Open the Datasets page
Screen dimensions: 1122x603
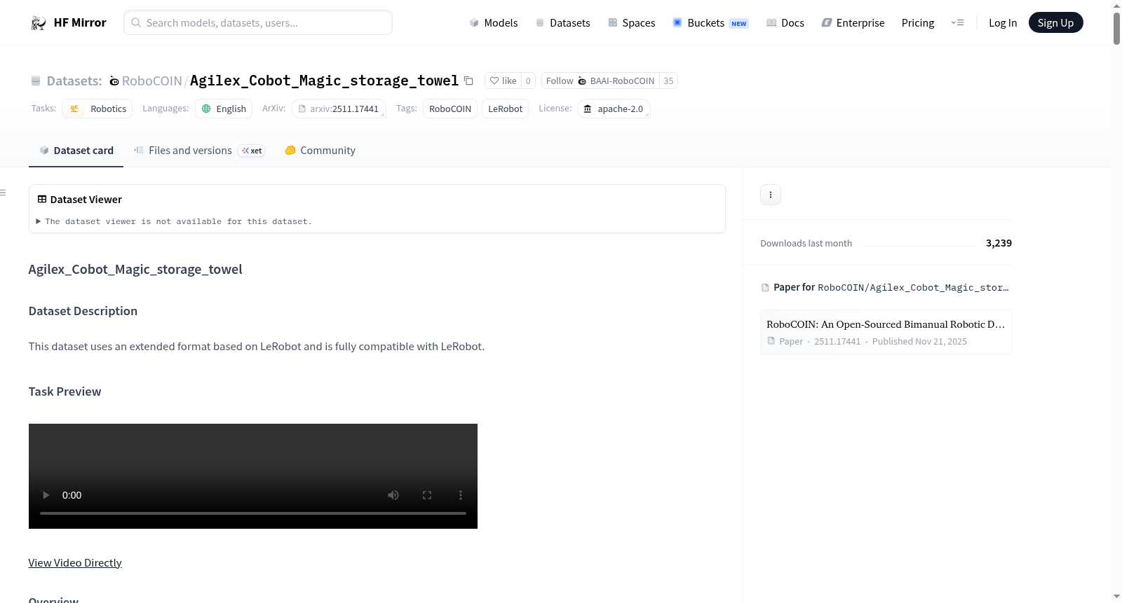tap(562, 23)
